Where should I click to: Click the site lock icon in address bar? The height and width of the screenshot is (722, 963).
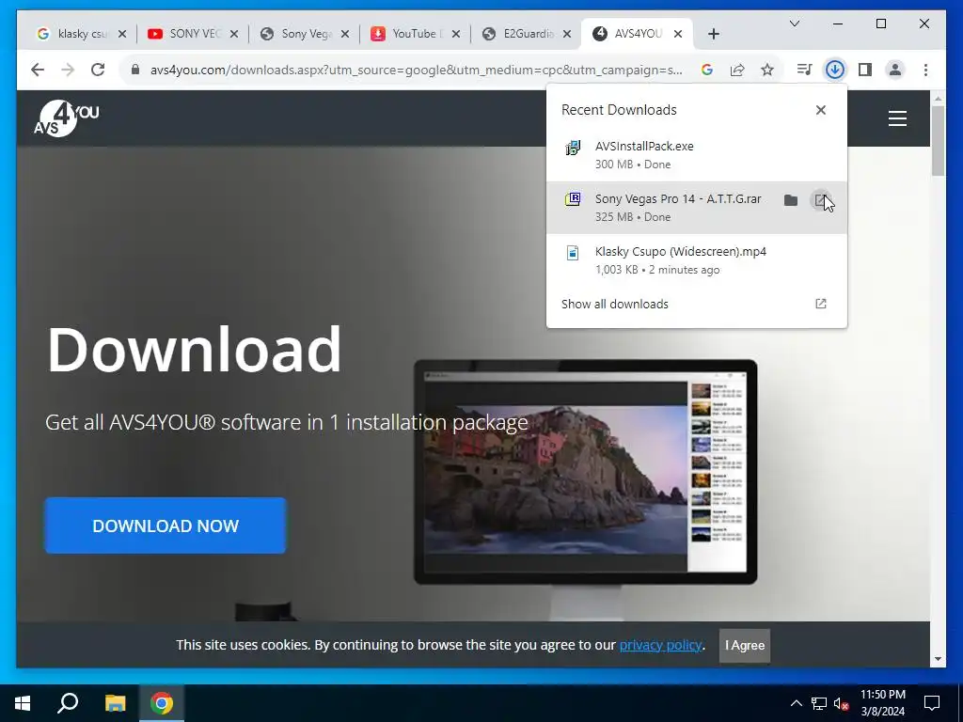click(135, 70)
